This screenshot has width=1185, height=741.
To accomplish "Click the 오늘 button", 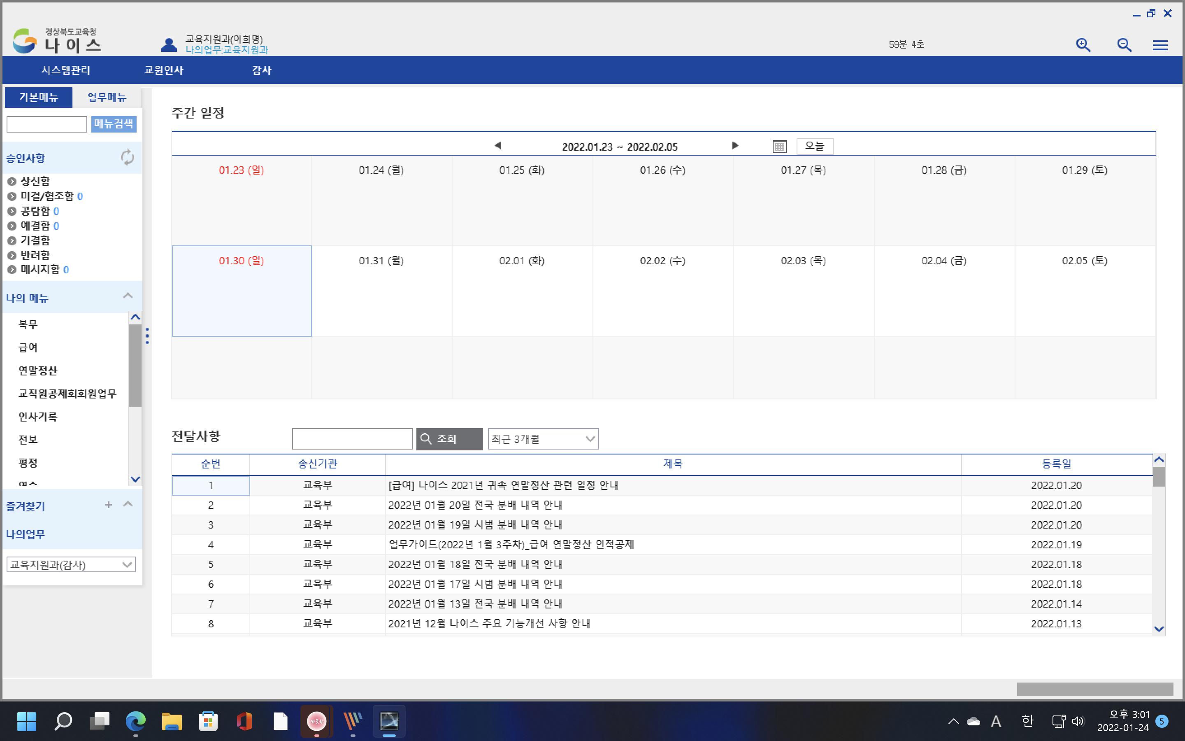I will tap(814, 146).
